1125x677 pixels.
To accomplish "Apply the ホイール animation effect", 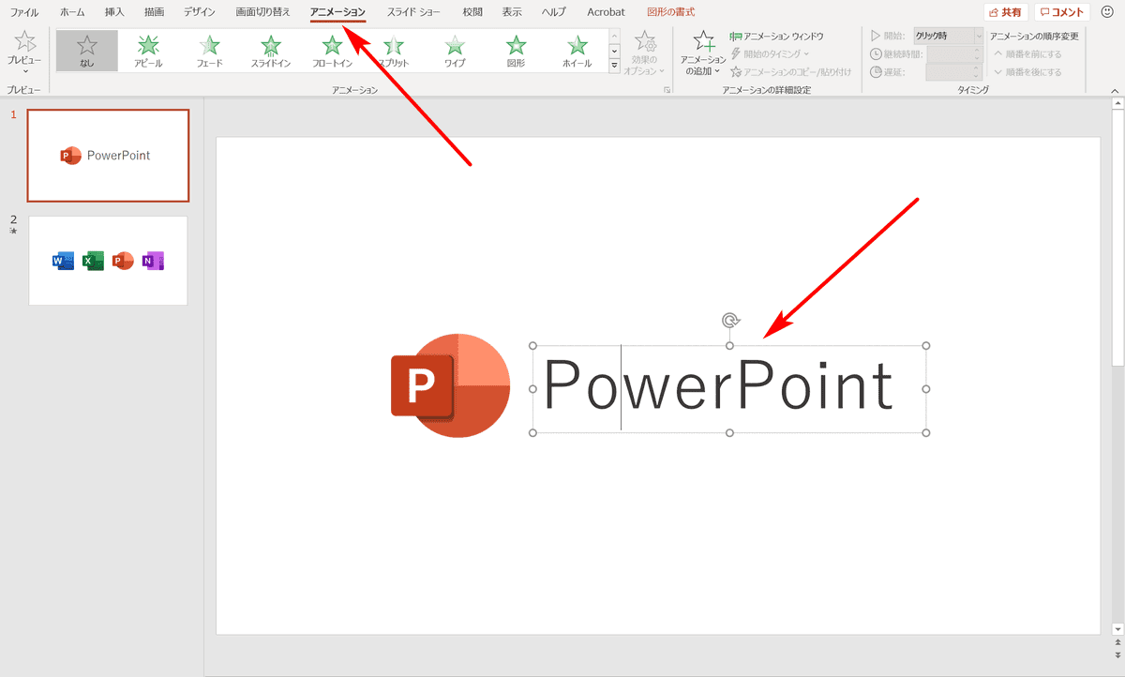I will coord(577,51).
